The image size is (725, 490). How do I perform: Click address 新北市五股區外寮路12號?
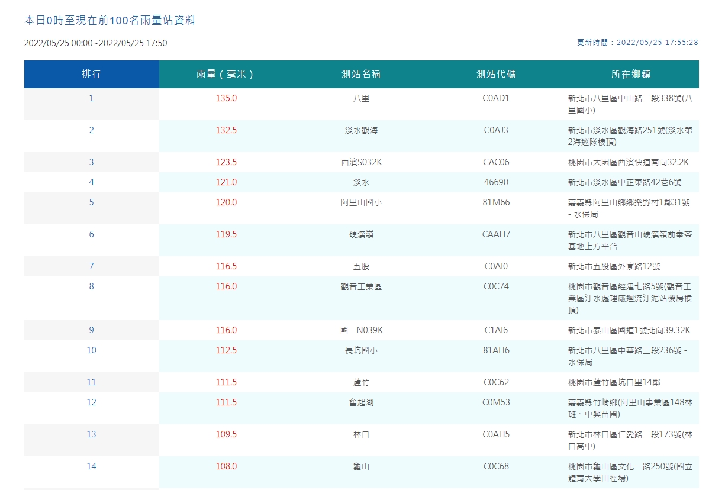tap(614, 266)
